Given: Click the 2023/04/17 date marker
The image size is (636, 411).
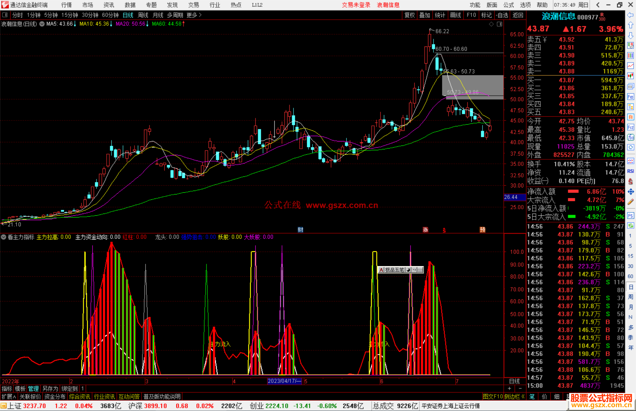Looking at the screenshot, I should coord(284,381).
